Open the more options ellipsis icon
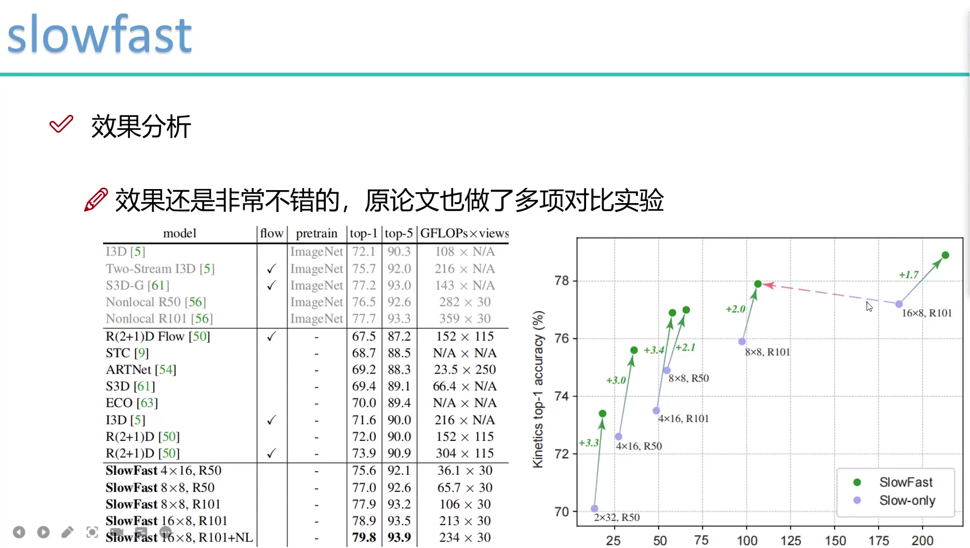The height and width of the screenshot is (548, 970). [x=165, y=532]
